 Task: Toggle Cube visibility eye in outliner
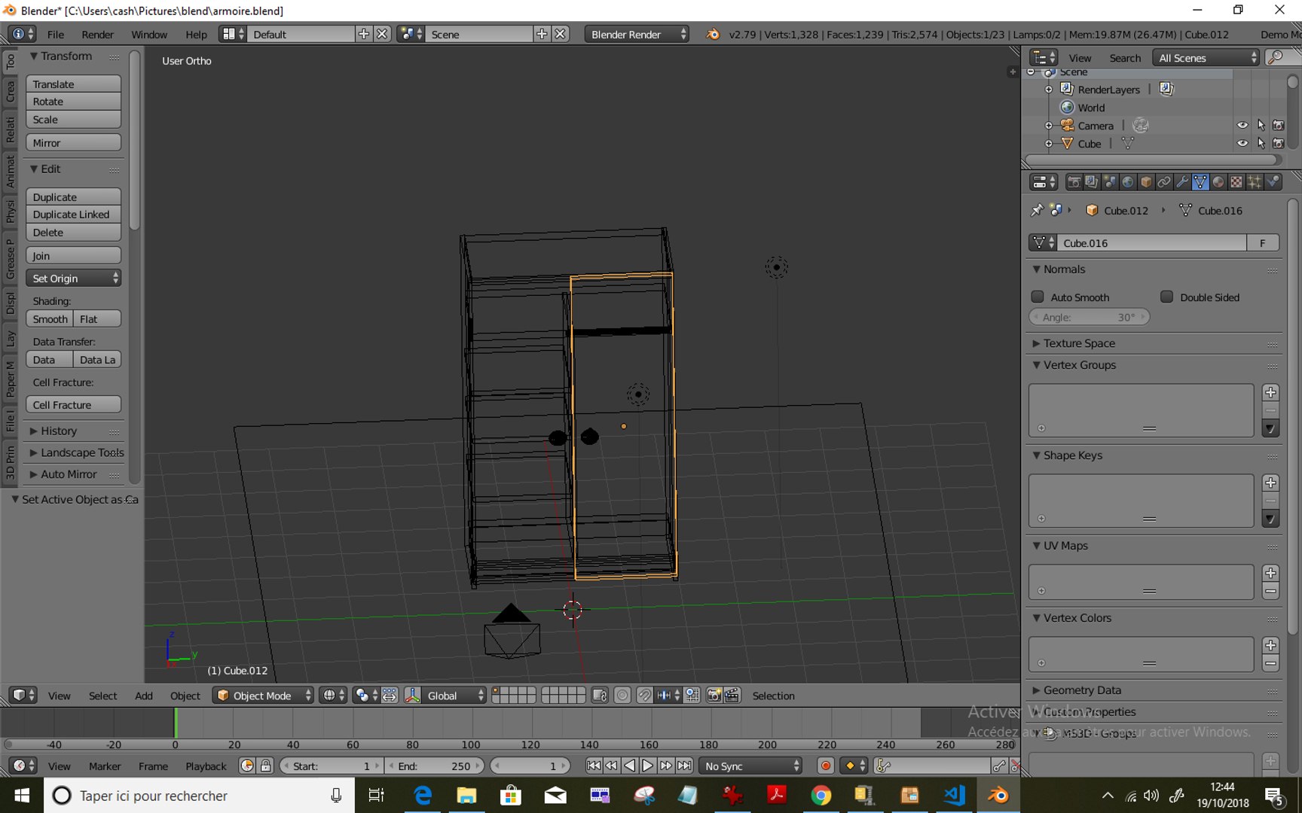[1242, 143]
